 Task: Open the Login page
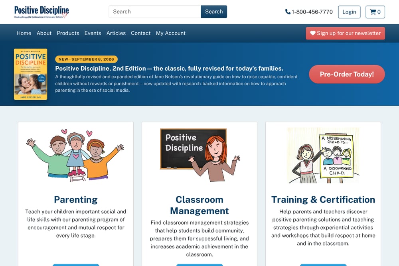tap(349, 12)
